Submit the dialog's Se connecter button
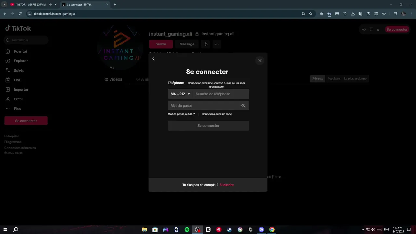Viewport: 416px width, 234px height. 208,126
